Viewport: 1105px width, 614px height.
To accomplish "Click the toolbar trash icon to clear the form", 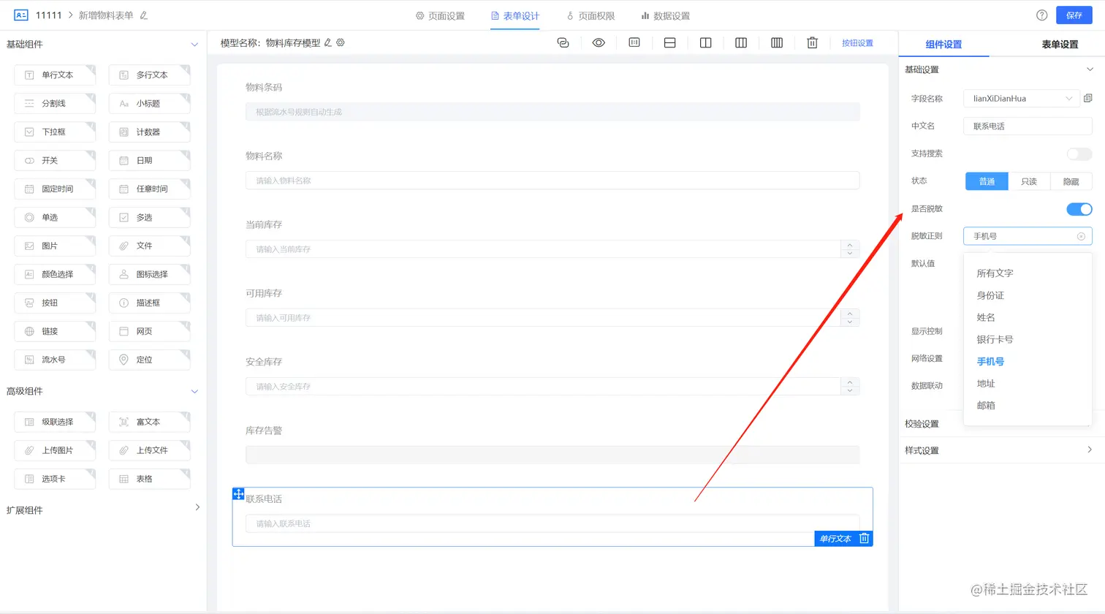I will [812, 43].
